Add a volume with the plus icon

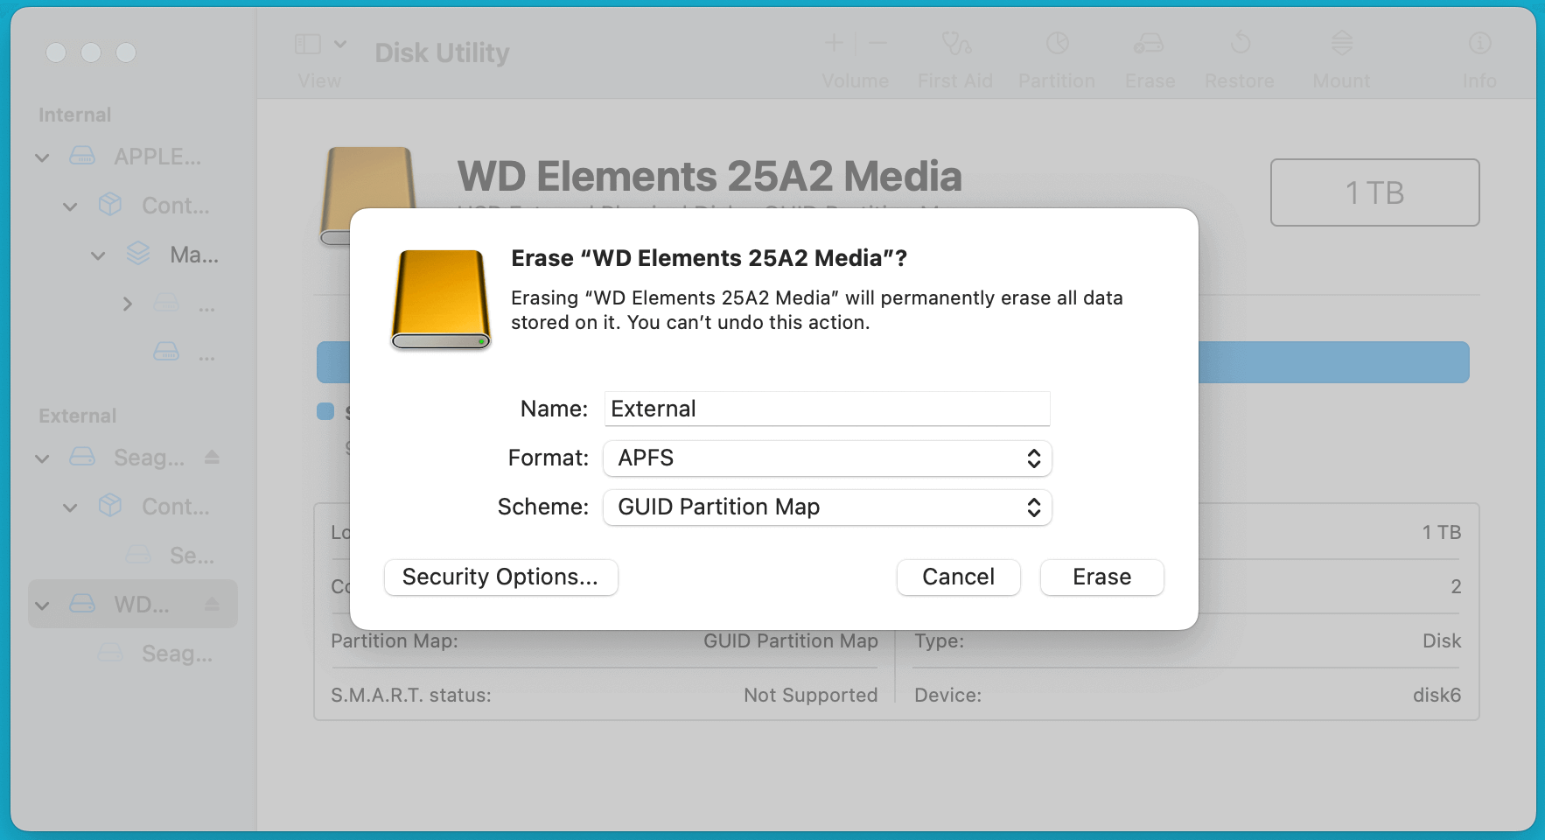pos(834,42)
